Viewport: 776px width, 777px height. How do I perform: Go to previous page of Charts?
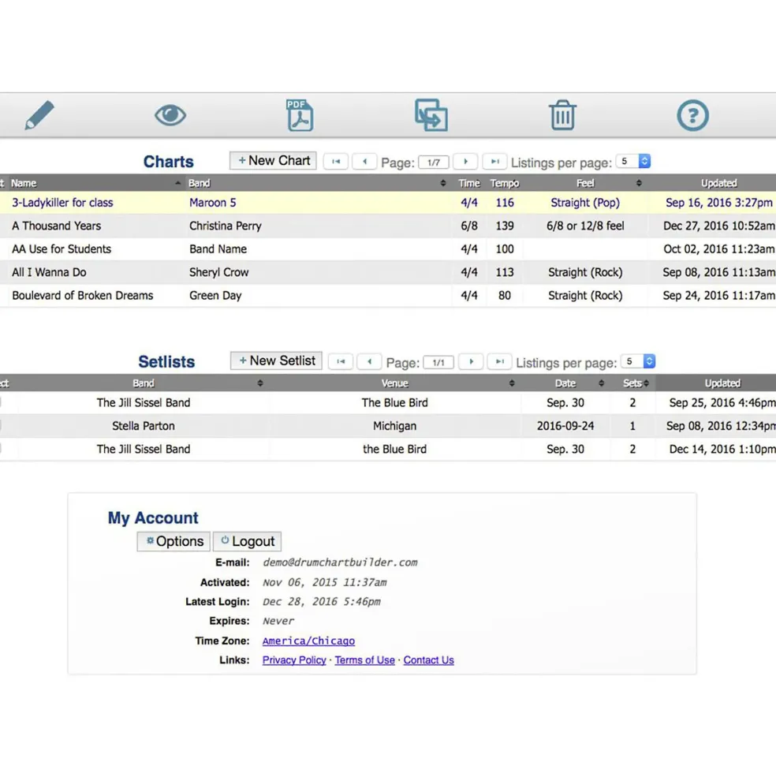[364, 162]
